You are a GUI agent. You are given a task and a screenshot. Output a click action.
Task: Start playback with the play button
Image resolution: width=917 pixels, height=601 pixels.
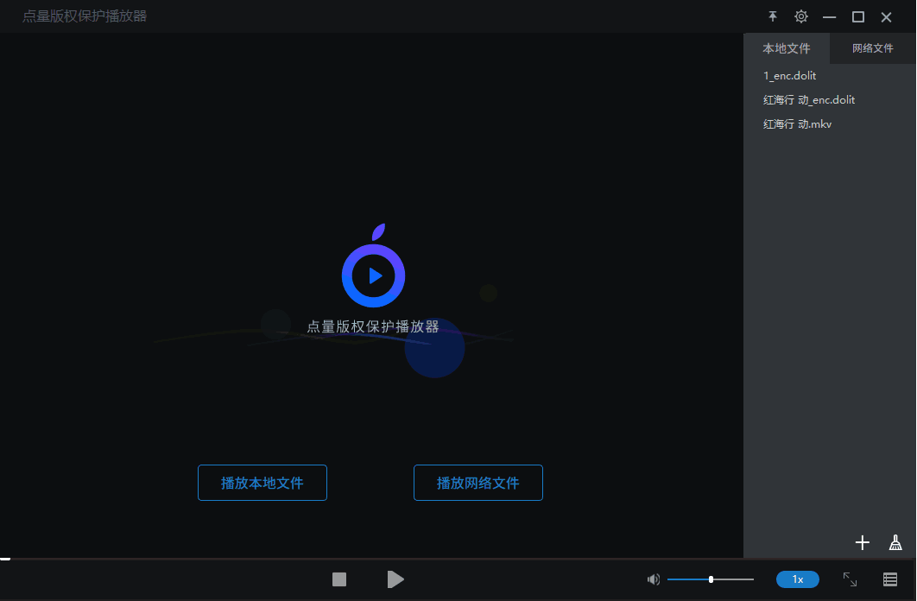(x=395, y=579)
